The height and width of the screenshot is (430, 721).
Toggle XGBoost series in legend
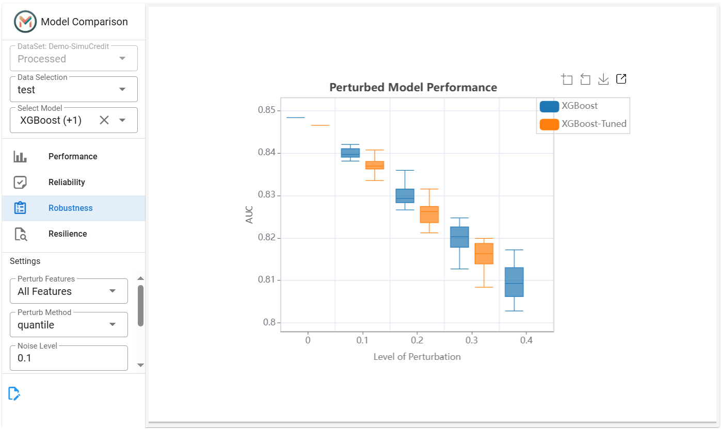tap(569, 106)
